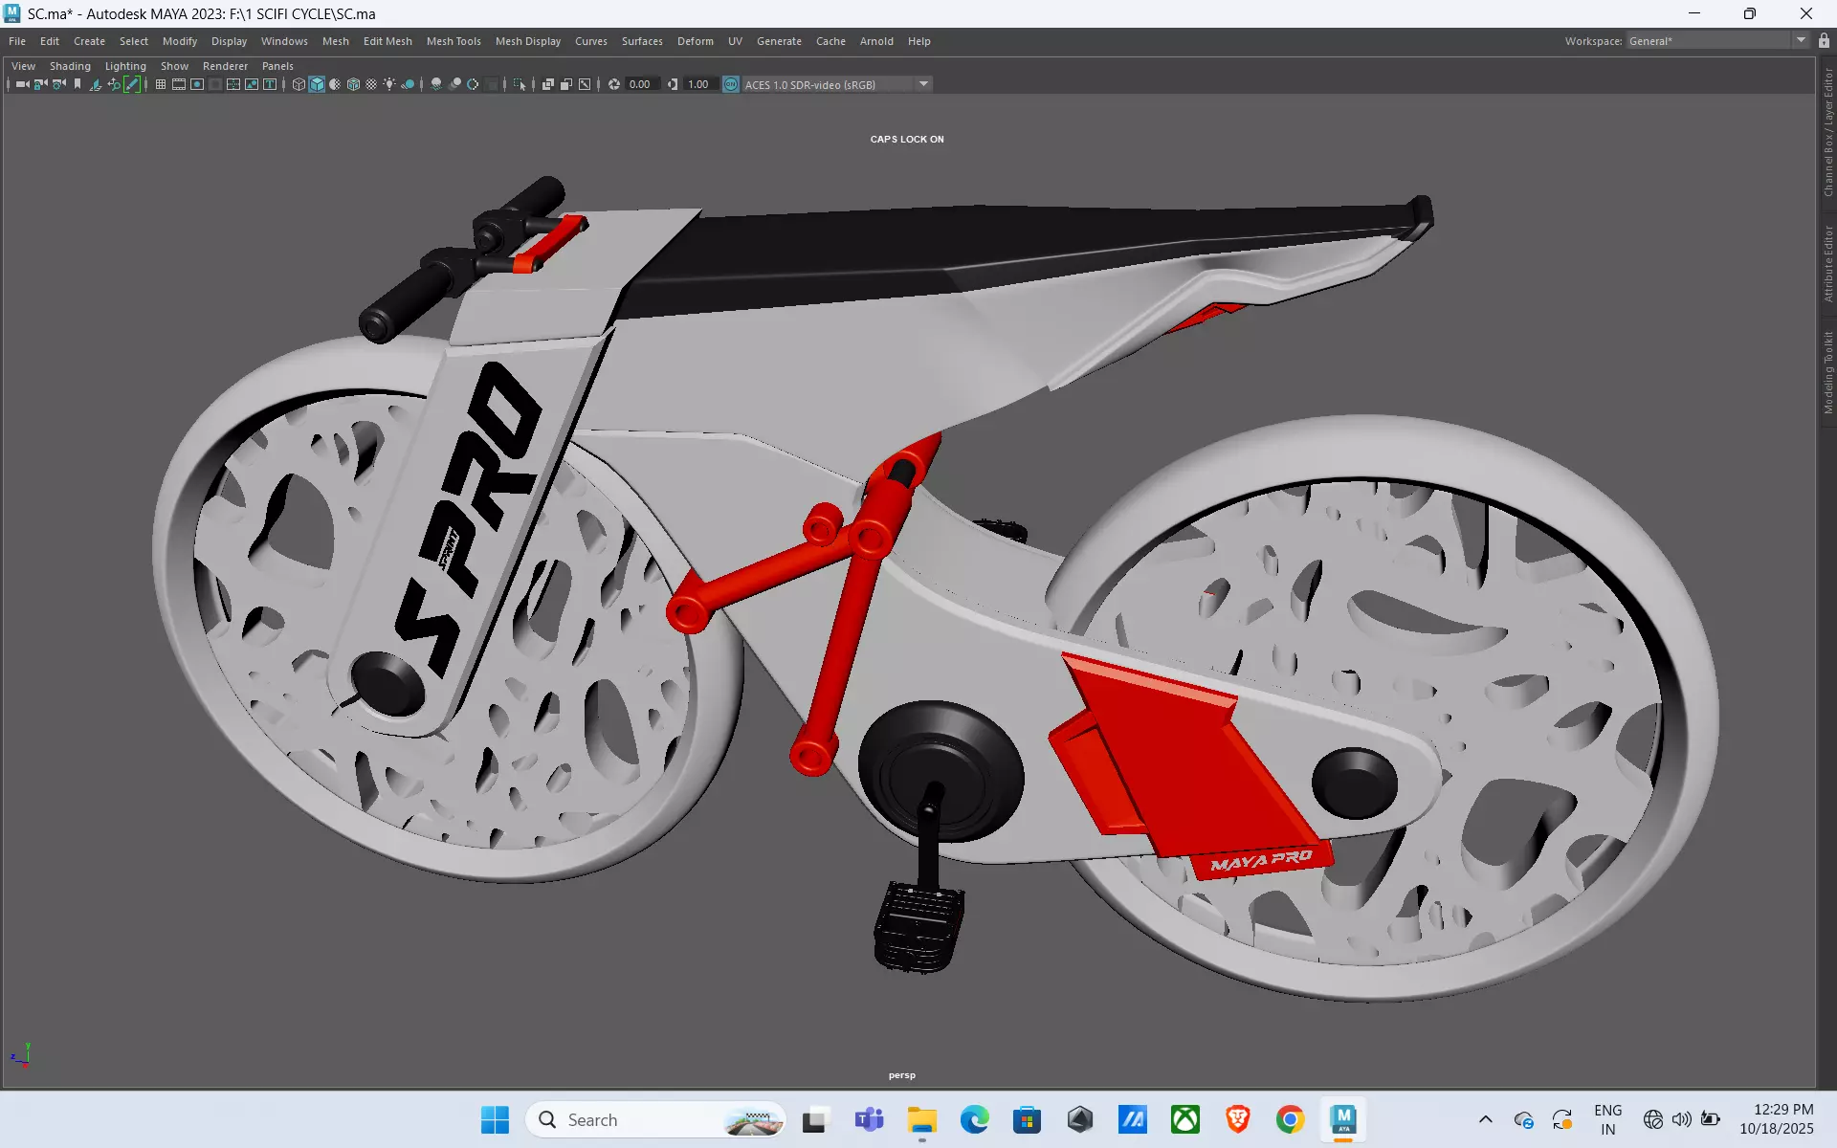Open File Explorer from the taskbar

pos(921,1119)
